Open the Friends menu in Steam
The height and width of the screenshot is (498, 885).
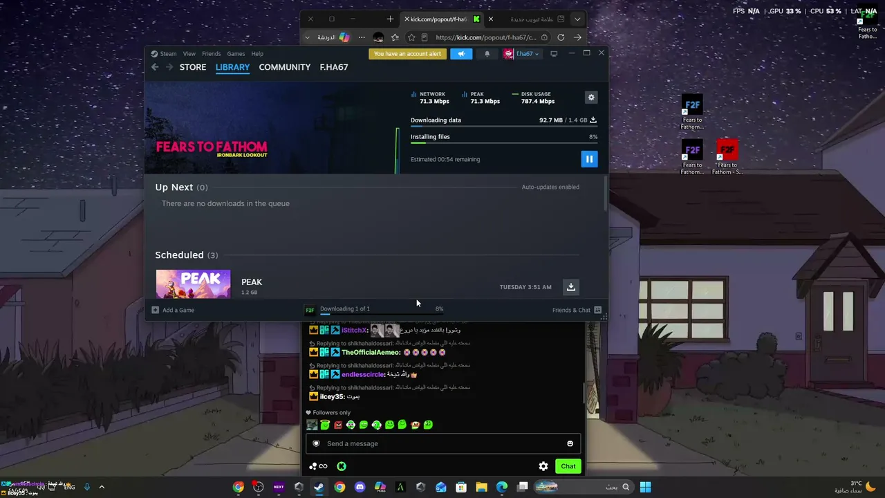212,54
